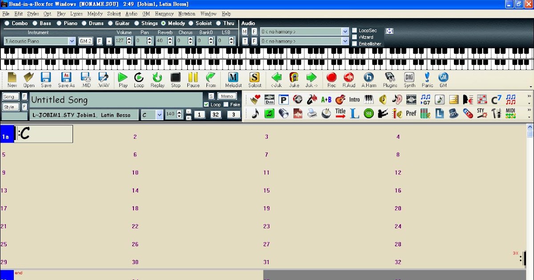
Task: Go to next Jukebox song
Action: pyautogui.click(x=311, y=80)
